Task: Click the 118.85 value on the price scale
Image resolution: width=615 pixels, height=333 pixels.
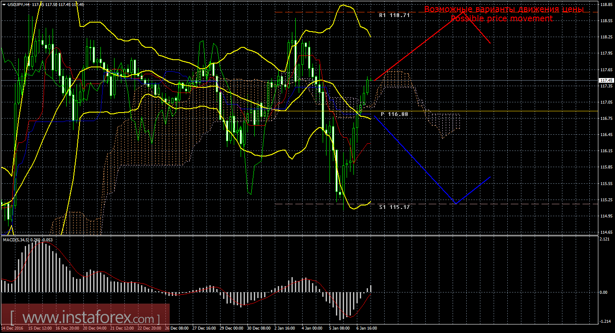Action: click(605, 5)
